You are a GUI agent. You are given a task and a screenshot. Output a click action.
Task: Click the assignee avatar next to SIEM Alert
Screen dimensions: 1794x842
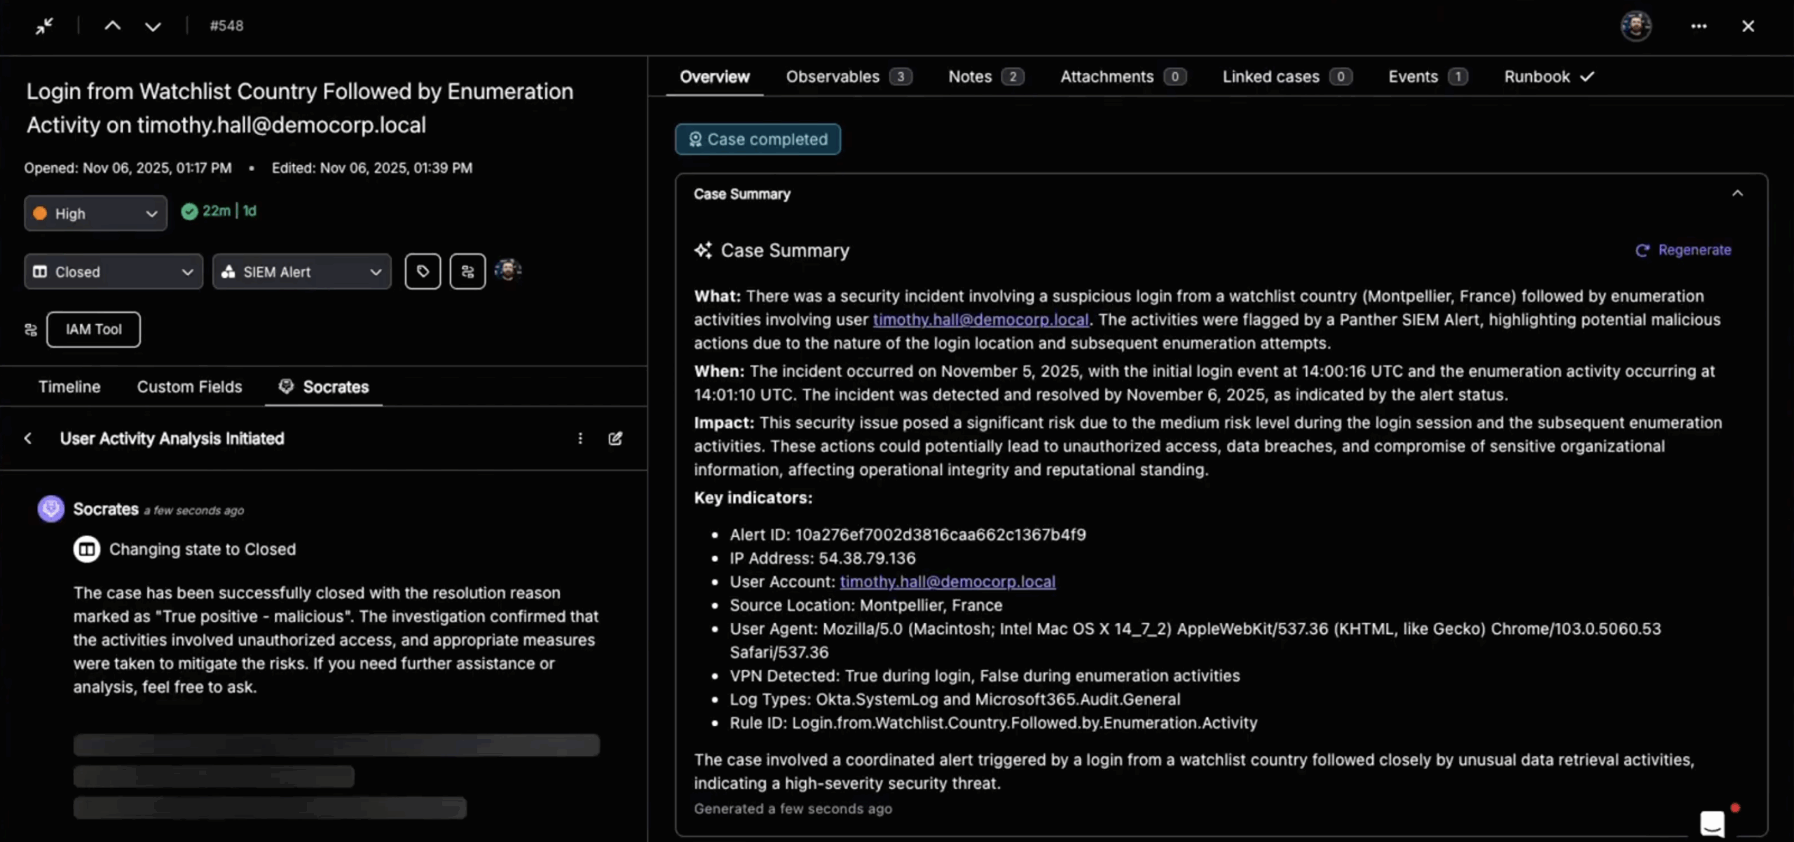click(x=507, y=270)
